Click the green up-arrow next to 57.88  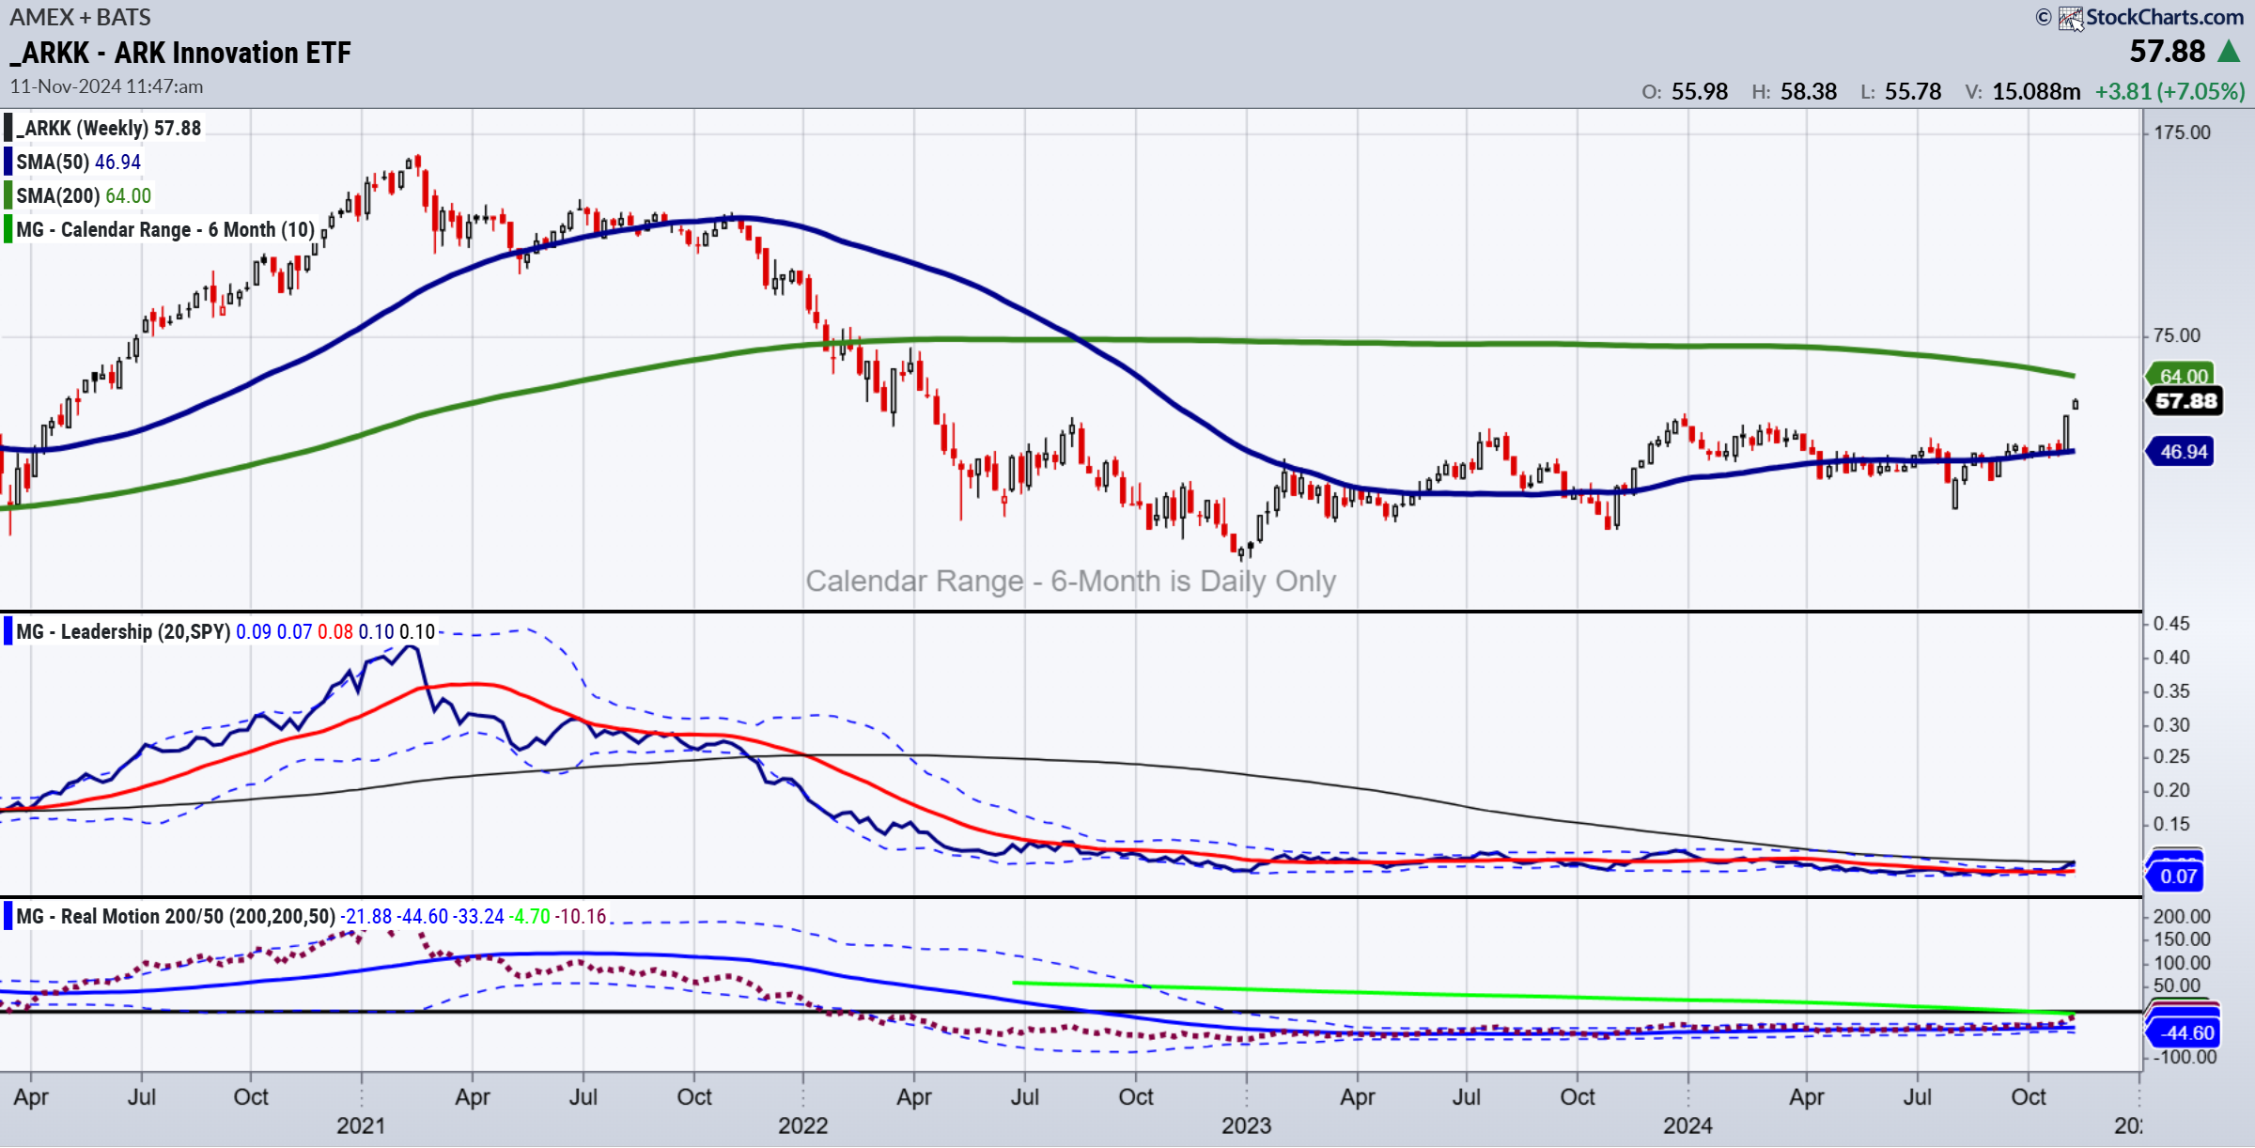coord(2228,51)
